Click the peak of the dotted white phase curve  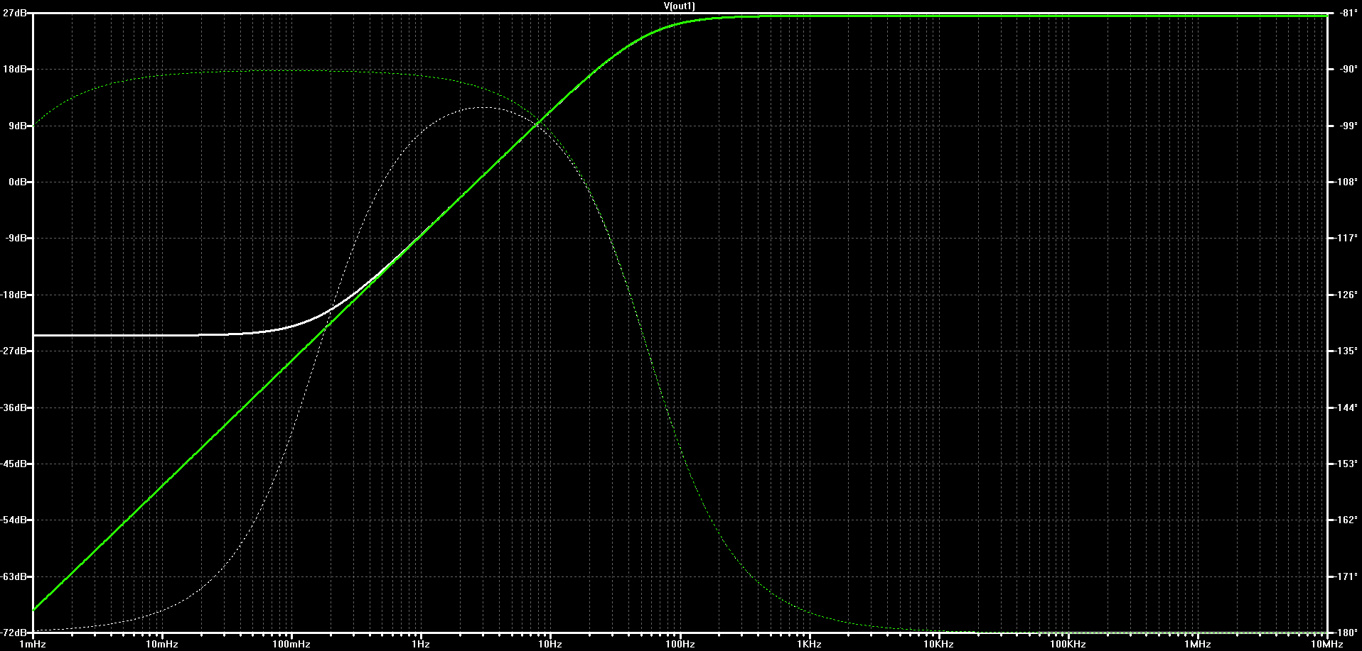tap(483, 107)
